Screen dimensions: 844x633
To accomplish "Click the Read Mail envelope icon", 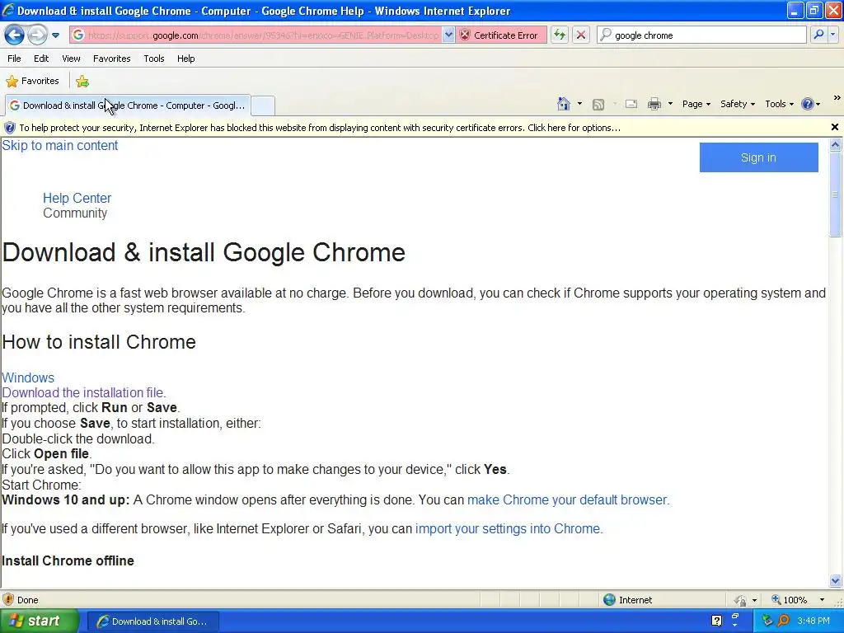I will [x=631, y=104].
